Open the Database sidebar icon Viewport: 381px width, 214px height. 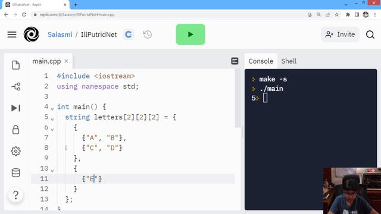click(x=16, y=173)
